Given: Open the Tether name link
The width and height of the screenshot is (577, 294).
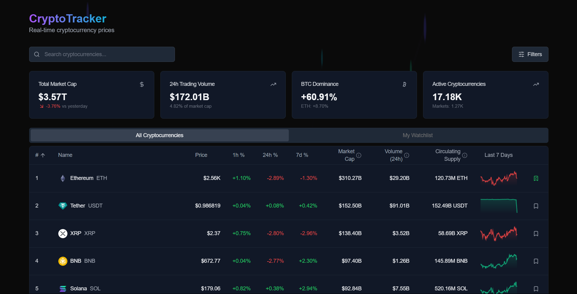Looking at the screenshot, I should (x=78, y=206).
